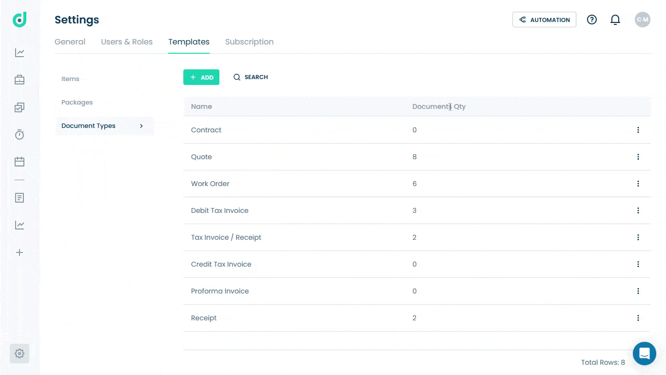This screenshot has width=666, height=375.
Task: Click the Document Types chevron arrow
Action: (x=141, y=126)
